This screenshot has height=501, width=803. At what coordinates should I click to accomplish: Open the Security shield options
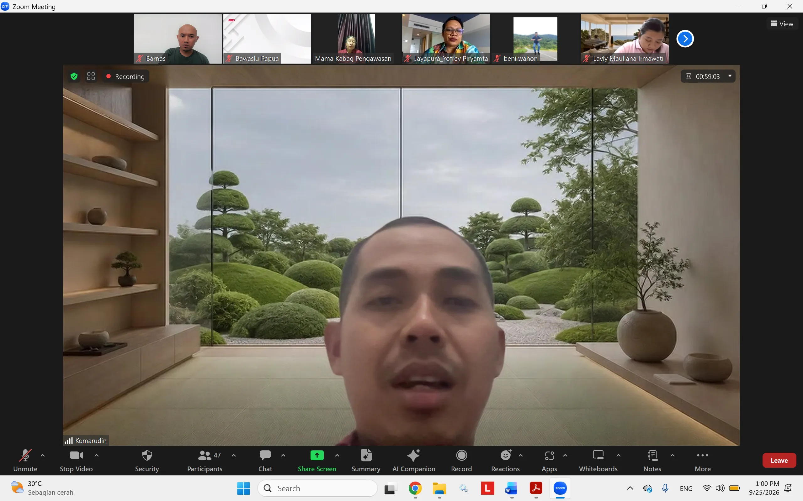pos(147,460)
